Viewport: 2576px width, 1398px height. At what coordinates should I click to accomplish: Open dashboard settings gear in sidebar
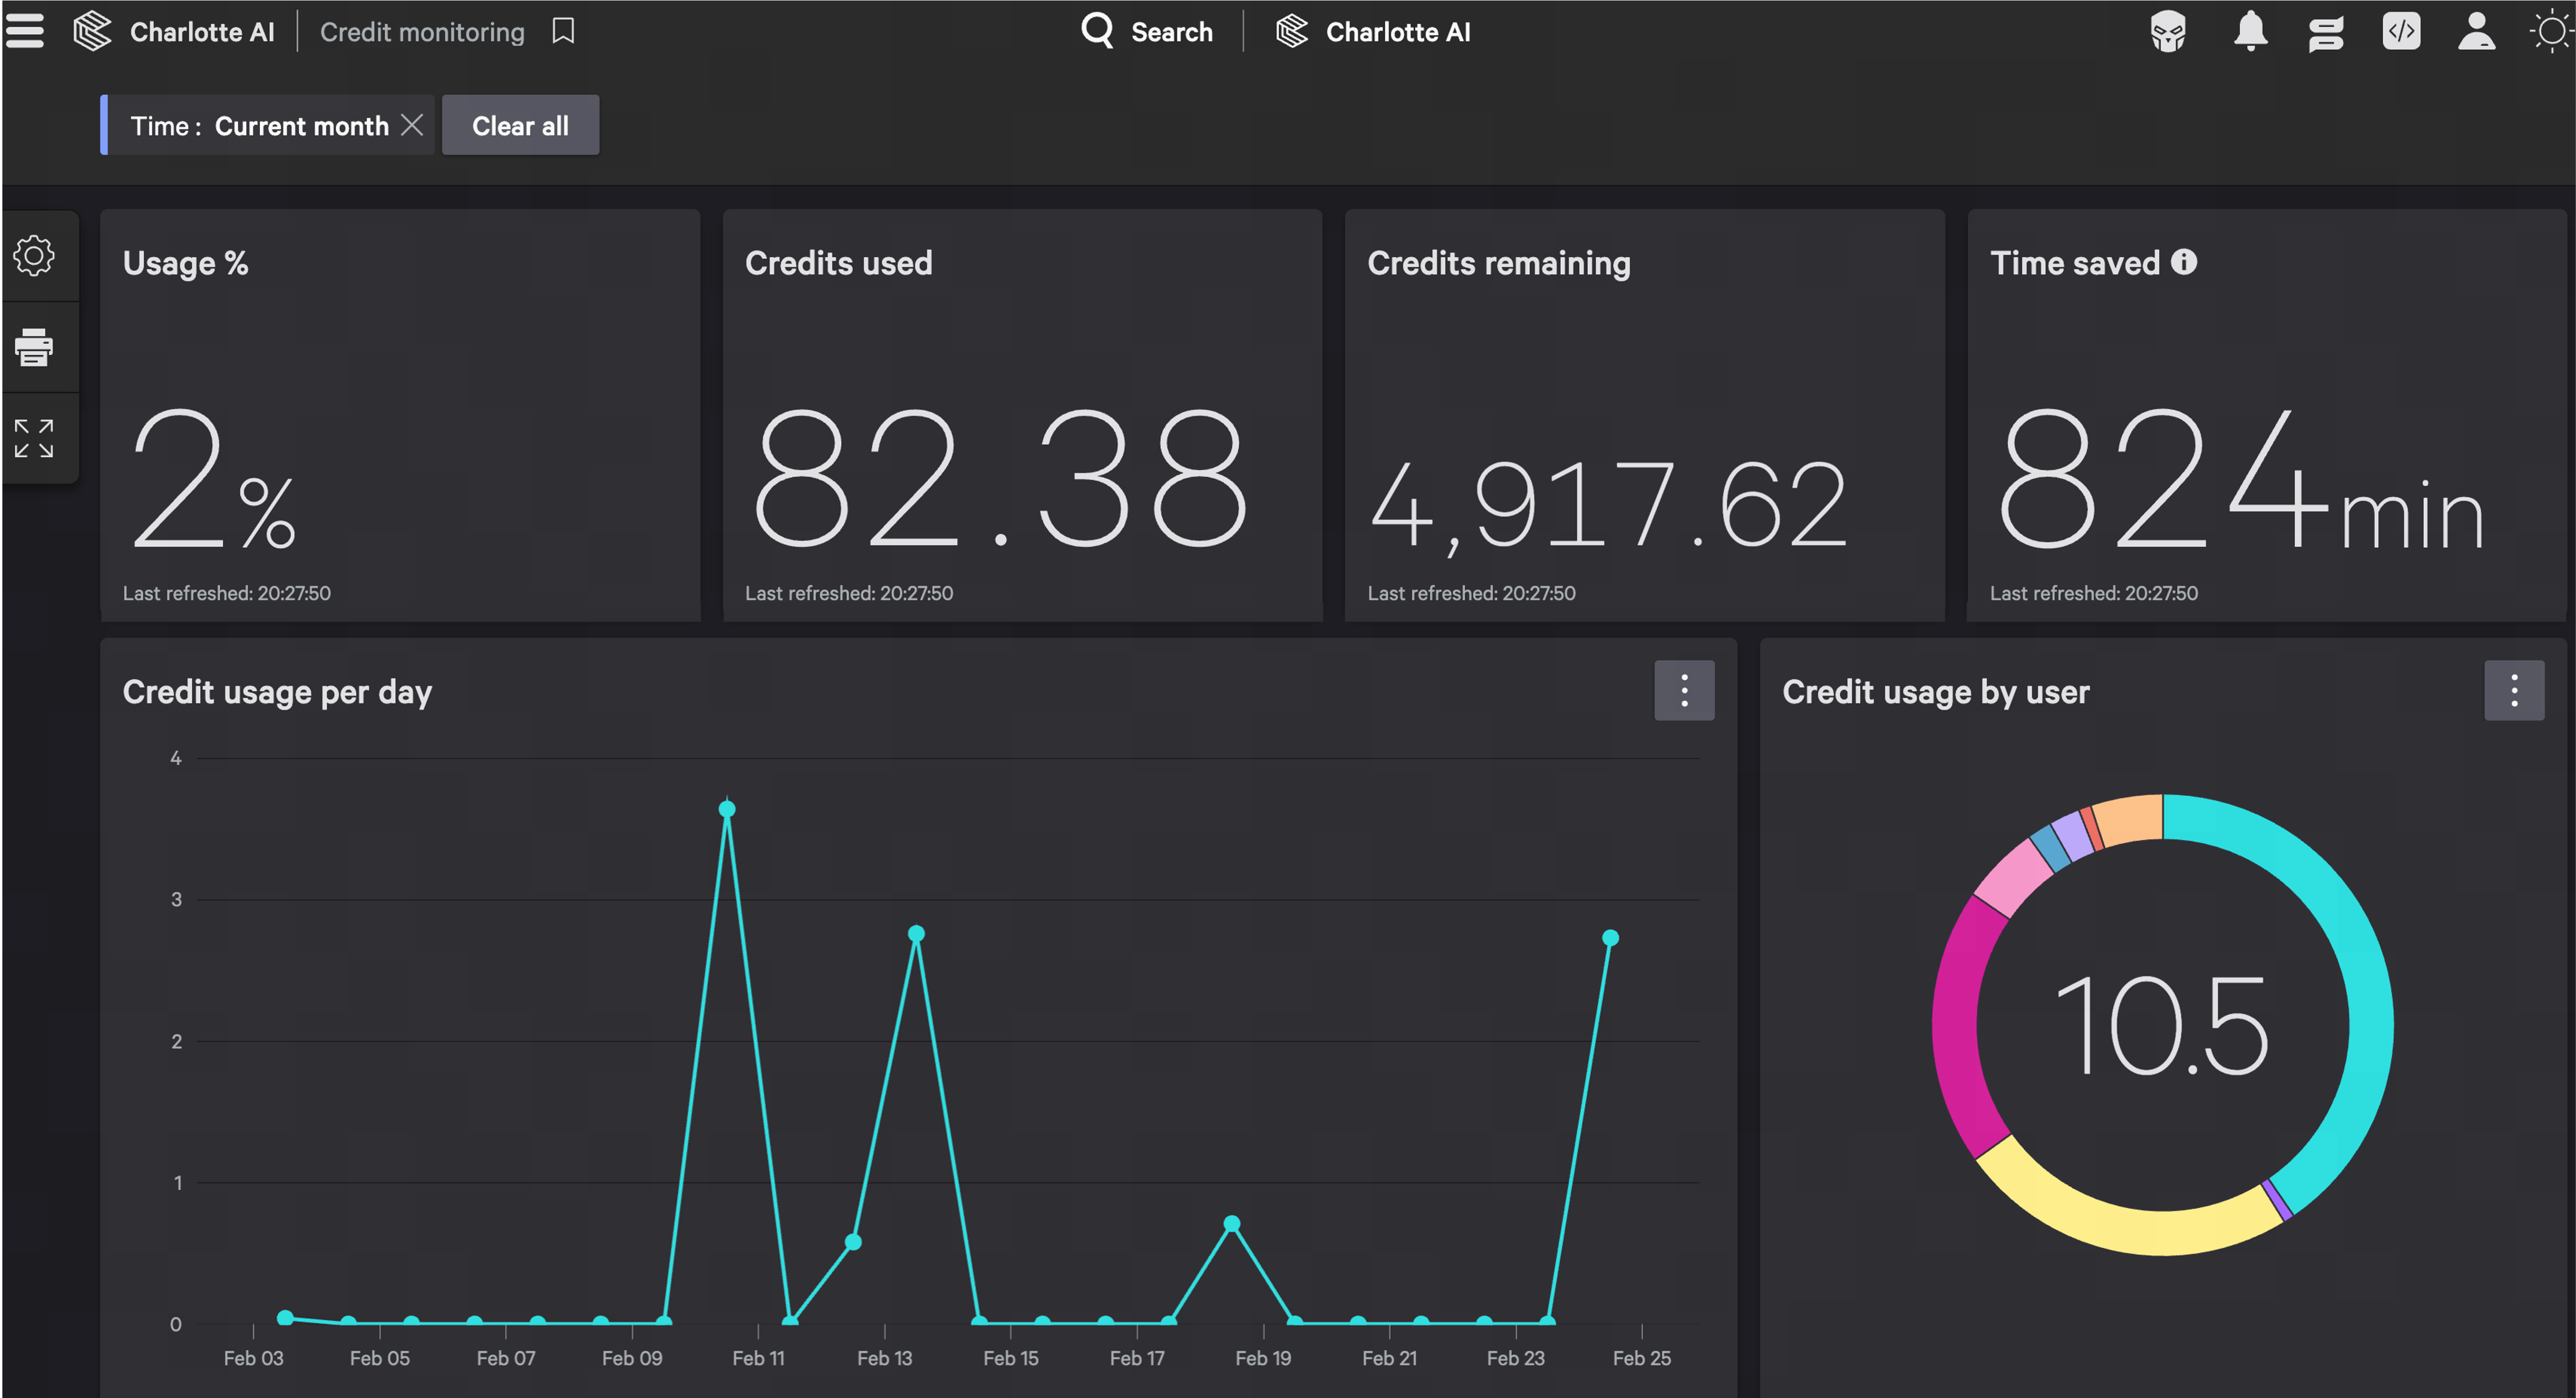click(x=34, y=256)
